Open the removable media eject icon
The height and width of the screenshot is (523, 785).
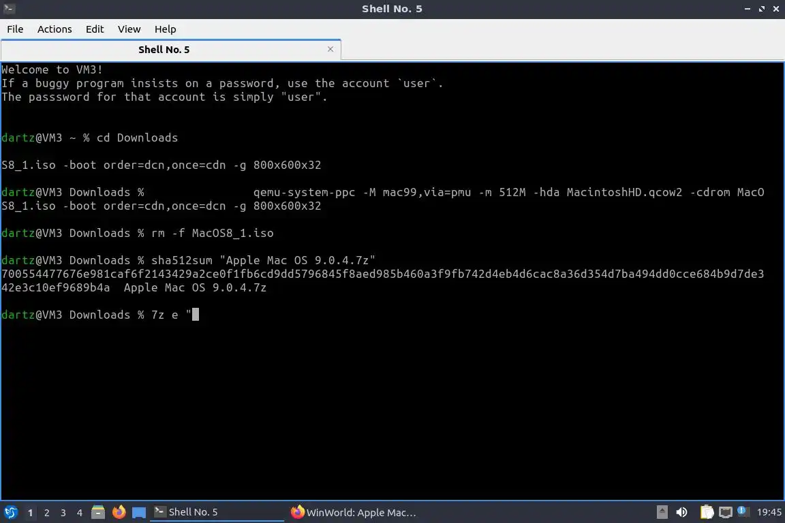point(662,512)
